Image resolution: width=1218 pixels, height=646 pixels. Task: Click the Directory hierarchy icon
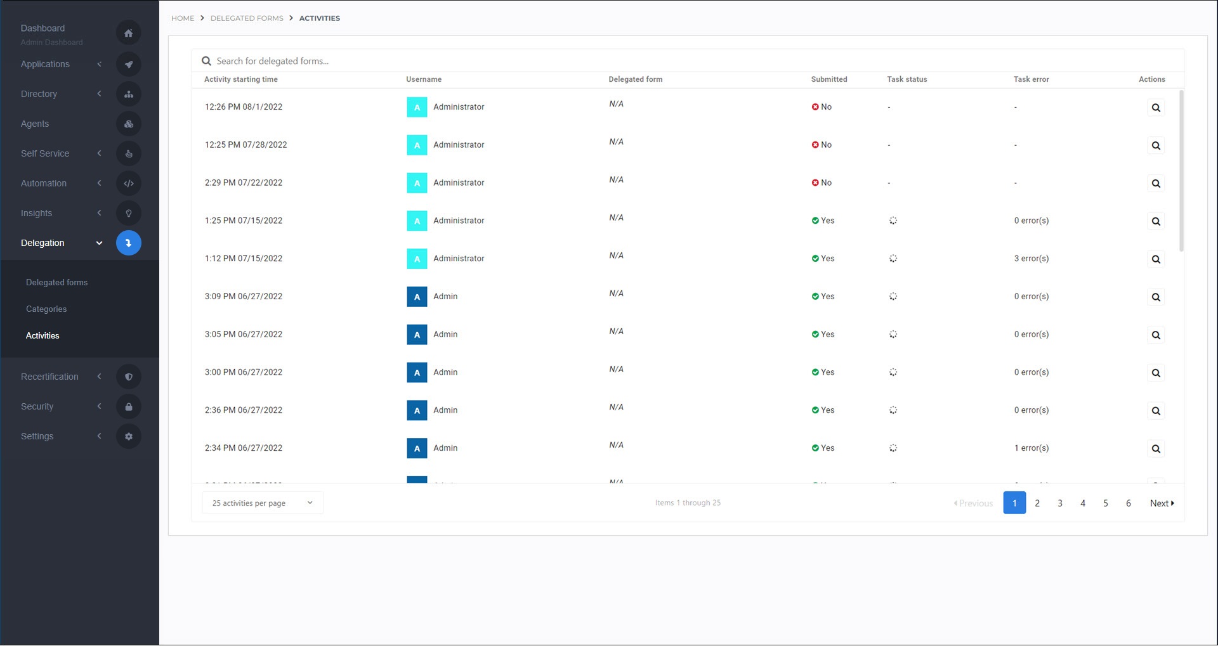128,94
